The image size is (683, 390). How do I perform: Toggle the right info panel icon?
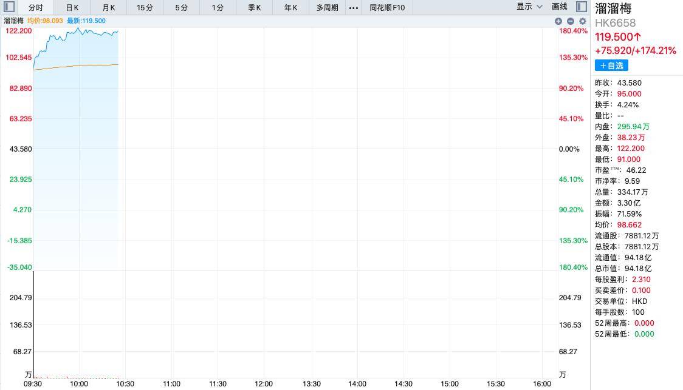click(x=582, y=7)
